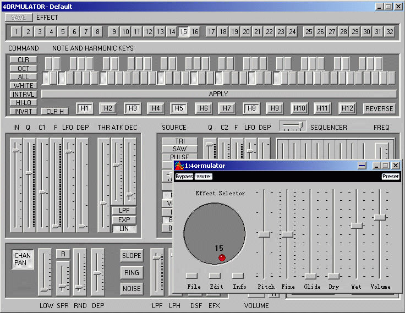Click the small horizontal slider beside SEQUENCER
The width and height of the screenshot is (405, 313).
click(293, 126)
